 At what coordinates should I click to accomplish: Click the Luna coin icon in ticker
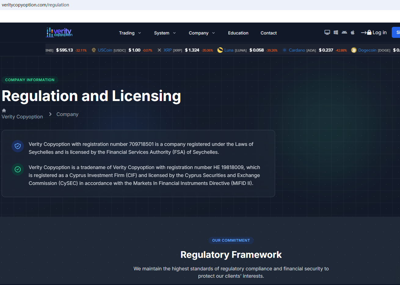220,50
